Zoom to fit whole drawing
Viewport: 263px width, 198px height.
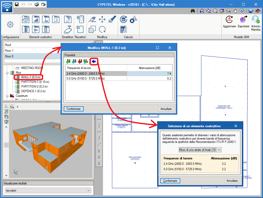click(209, 11)
